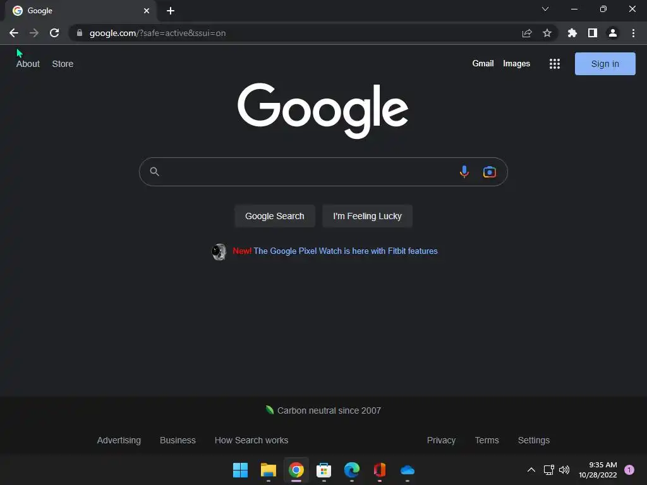
Task: Open Office from the taskbar
Action: (380, 470)
